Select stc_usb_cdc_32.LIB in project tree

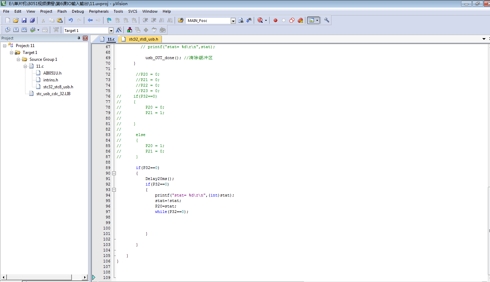[x=53, y=94]
